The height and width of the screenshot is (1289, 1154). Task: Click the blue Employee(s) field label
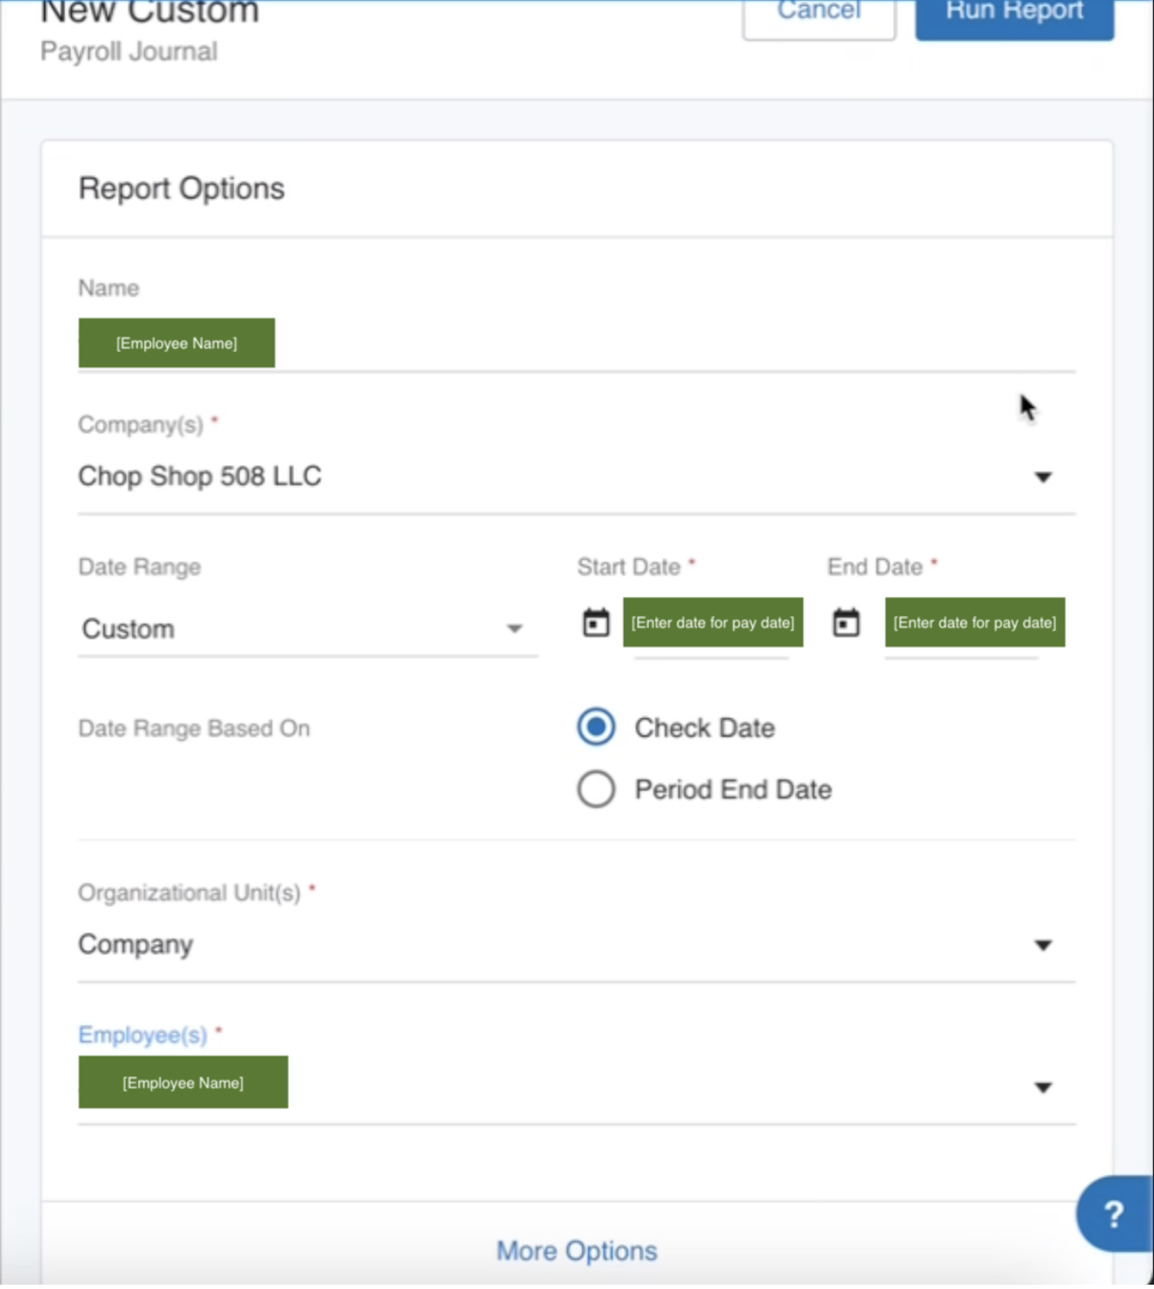(142, 1035)
